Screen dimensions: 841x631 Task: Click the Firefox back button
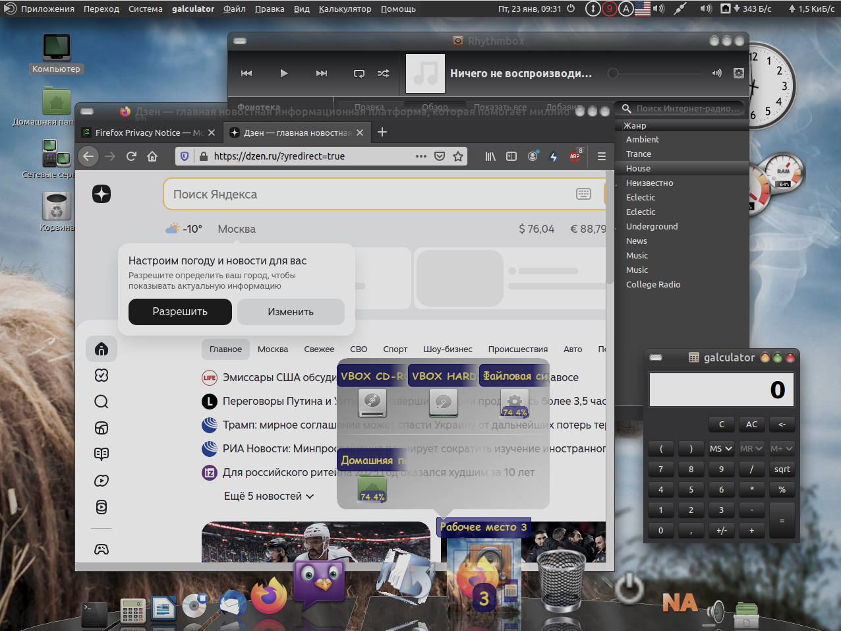pos(89,156)
